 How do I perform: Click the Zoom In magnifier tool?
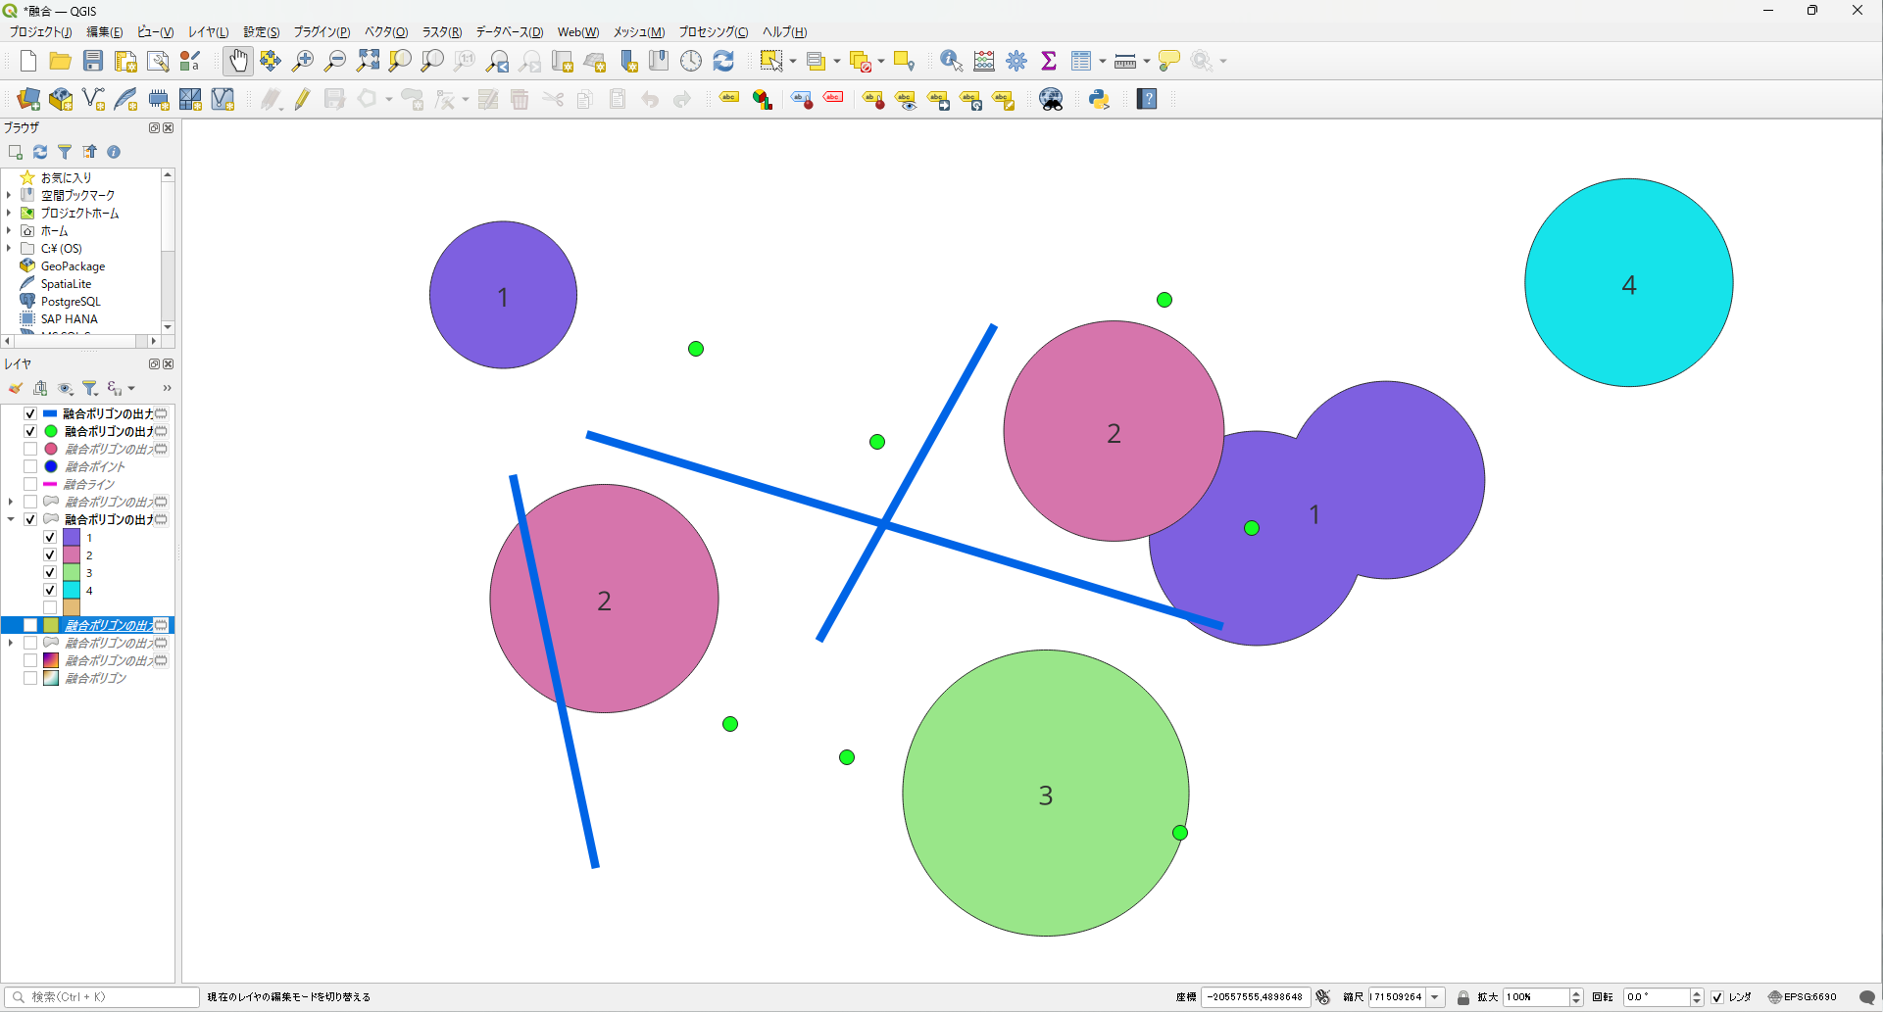303,61
